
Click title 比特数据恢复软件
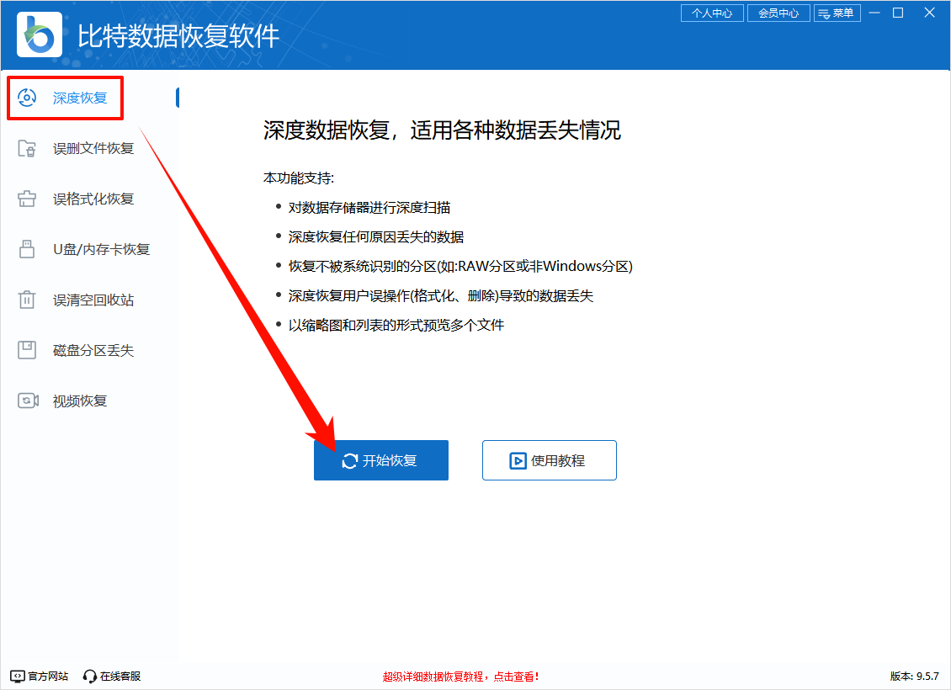point(178,36)
